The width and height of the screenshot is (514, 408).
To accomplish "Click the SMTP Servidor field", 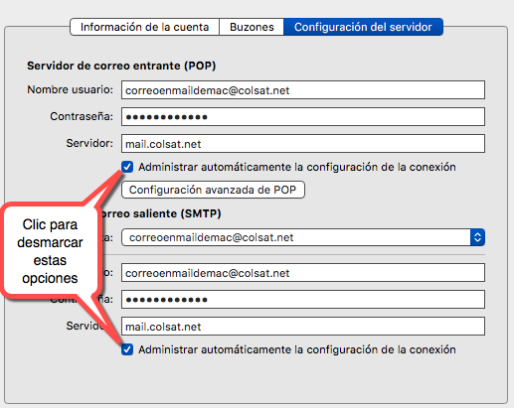I will click(x=303, y=327).
